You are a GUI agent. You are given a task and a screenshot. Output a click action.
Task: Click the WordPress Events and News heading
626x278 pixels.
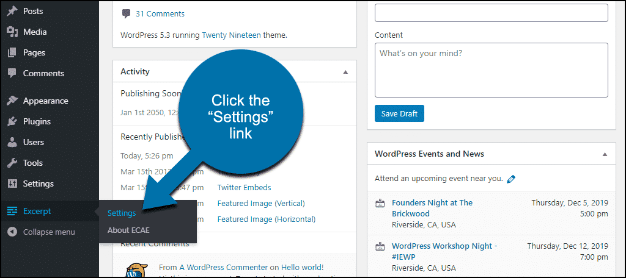click(x=429, y=154)
